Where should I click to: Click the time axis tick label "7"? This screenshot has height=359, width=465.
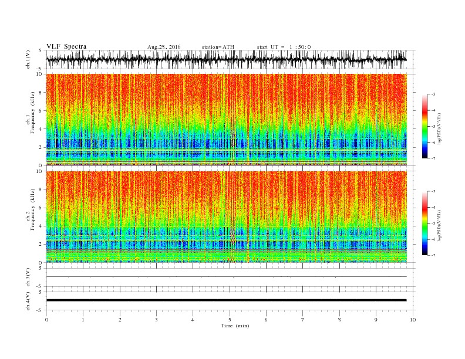[303, 320]
